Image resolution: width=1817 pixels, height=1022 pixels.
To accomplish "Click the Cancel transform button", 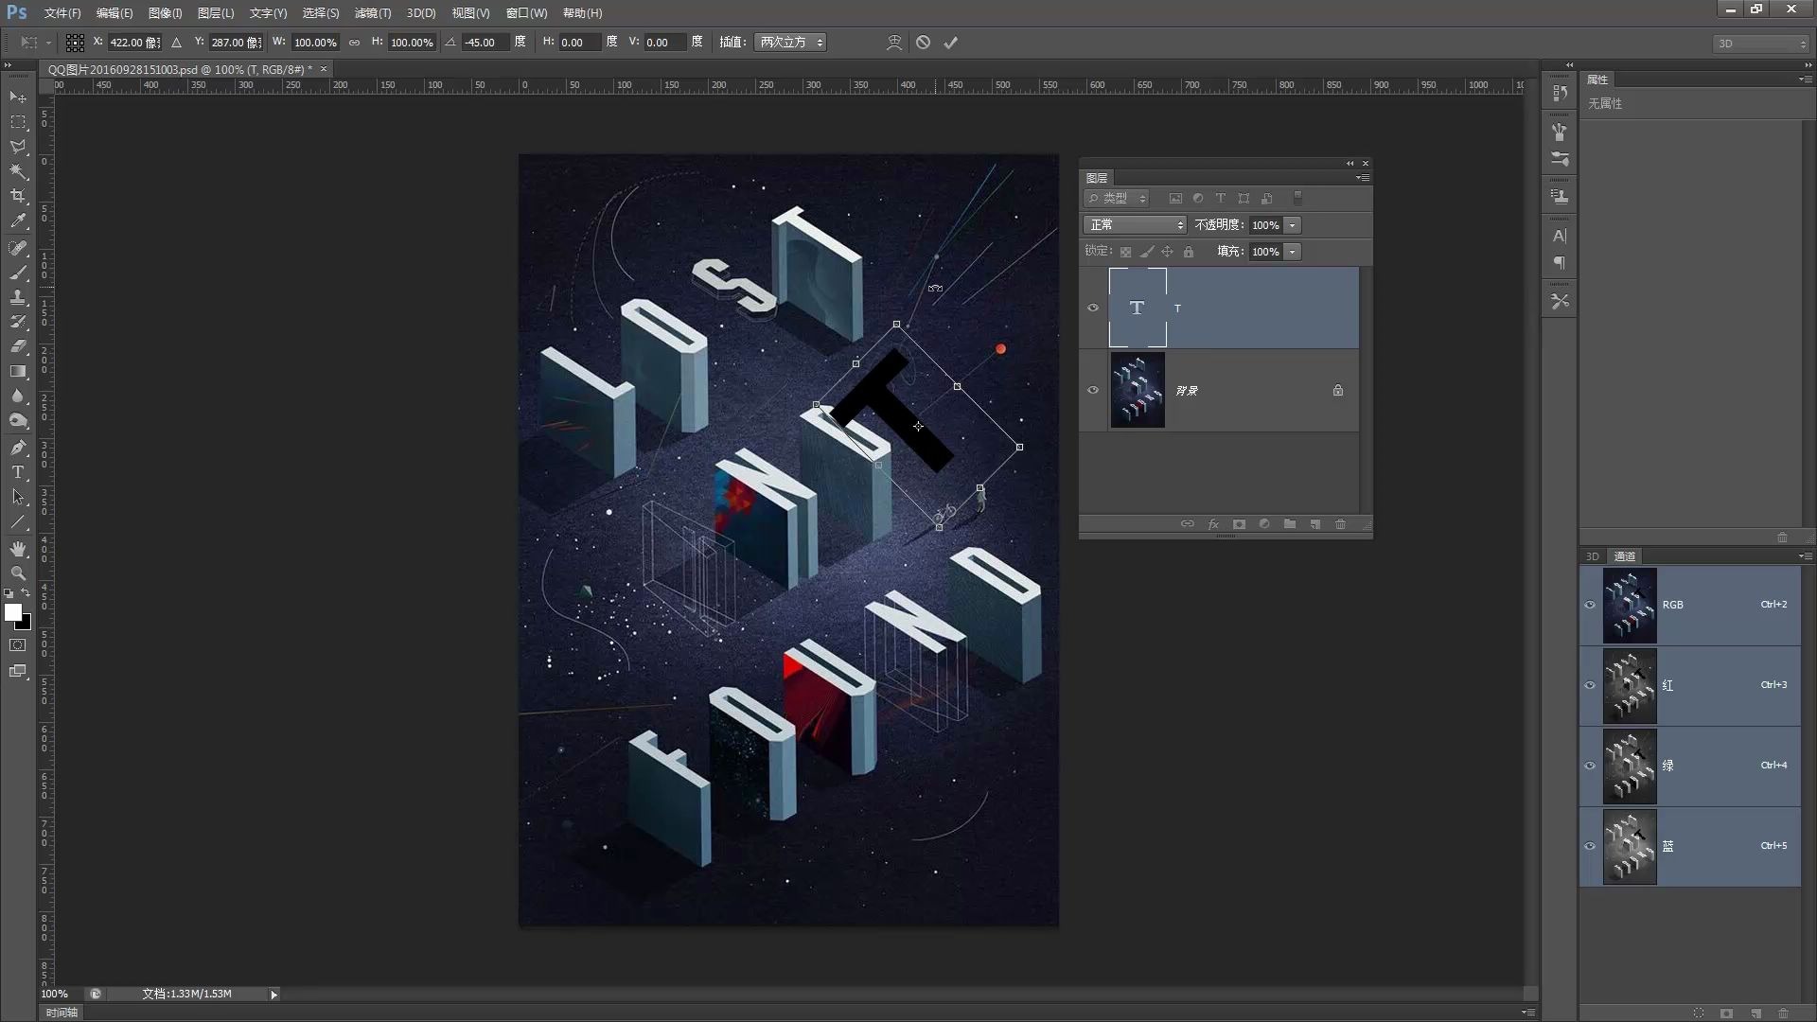I will pyautogui.click(x=924, y=43).
